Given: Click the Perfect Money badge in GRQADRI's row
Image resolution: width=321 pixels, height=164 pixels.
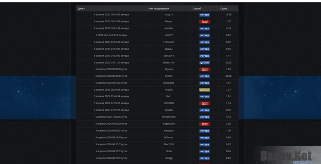Looking at the screenshot, I should click(204, 103).
